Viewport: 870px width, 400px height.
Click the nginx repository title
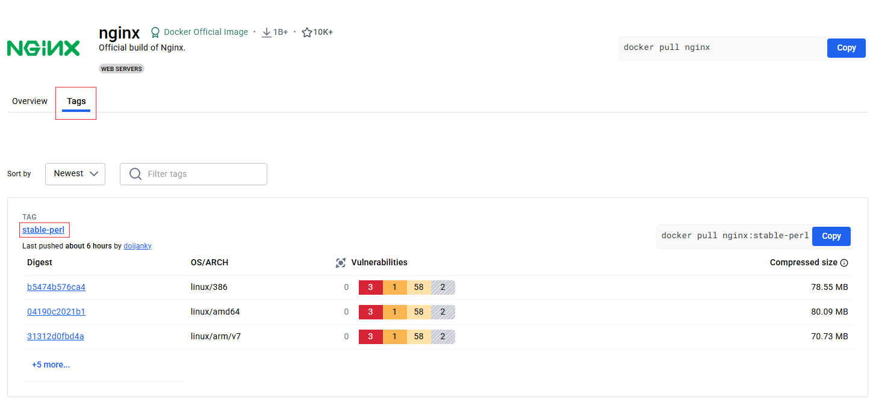coord(119,32)
